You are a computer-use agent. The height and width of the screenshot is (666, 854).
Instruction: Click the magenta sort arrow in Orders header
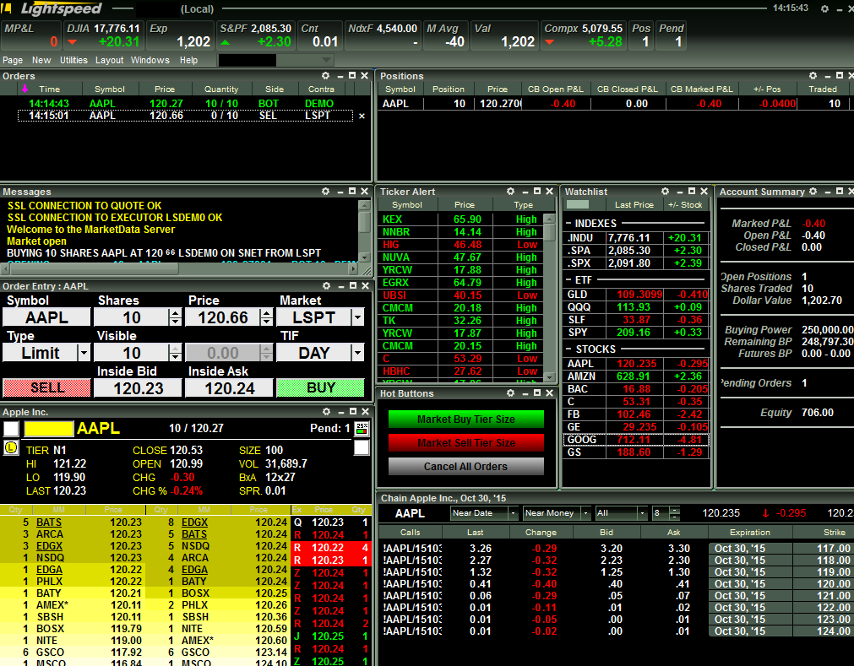coord(24,89)
